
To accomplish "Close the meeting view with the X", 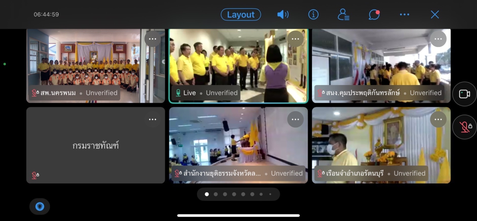I will click(435, 15).
